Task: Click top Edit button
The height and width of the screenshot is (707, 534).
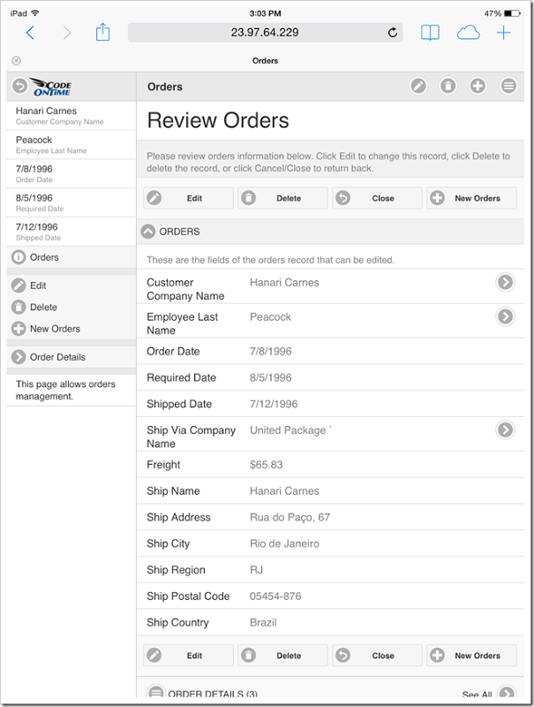Action: [x=188, y=198]
